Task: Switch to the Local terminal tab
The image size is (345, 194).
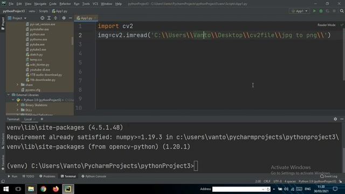Action: click(x=28, y=119)
